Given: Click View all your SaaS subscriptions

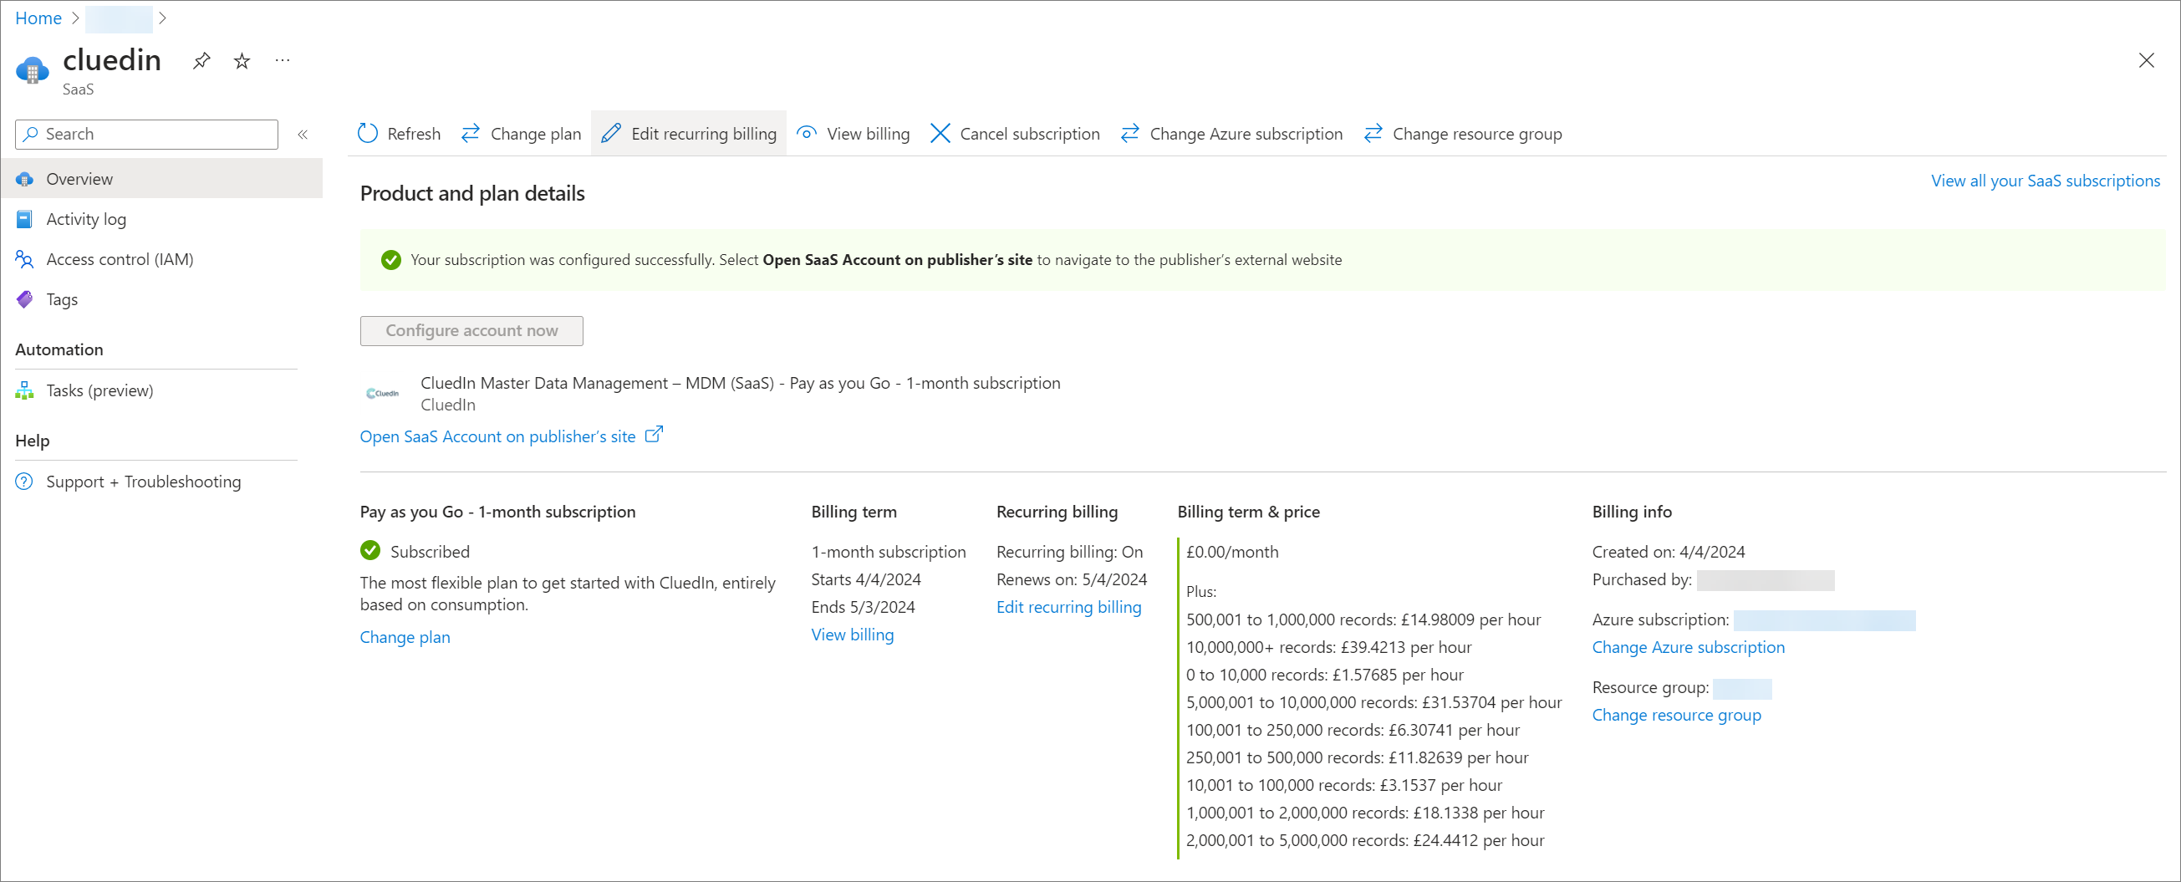Looking at the screenshot, I should coord(2045,181).
